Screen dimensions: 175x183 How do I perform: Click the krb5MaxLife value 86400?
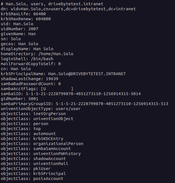(x=39, y=14)
